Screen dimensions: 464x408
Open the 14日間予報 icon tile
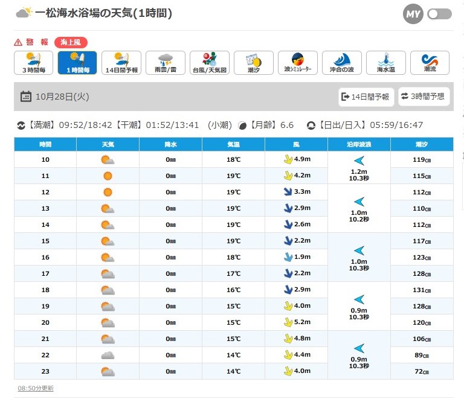121,63
